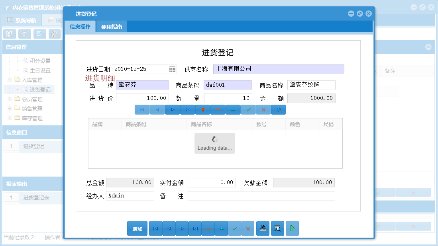Open the calendar icon next to 进货日期
Viewport: 438px width, 246px height.
pyautogui.click(x=173, y=69)
